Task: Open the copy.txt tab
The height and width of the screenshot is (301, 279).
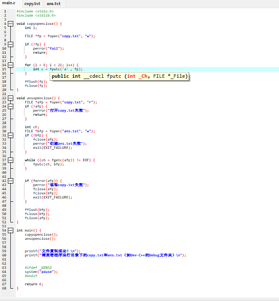Action: click(x=32, y=4)
